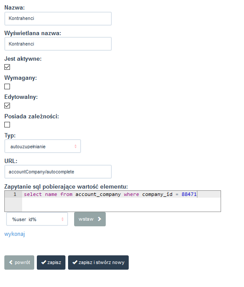Click the Nazwa text field
244x287 pixels.
tap(58, 19)
